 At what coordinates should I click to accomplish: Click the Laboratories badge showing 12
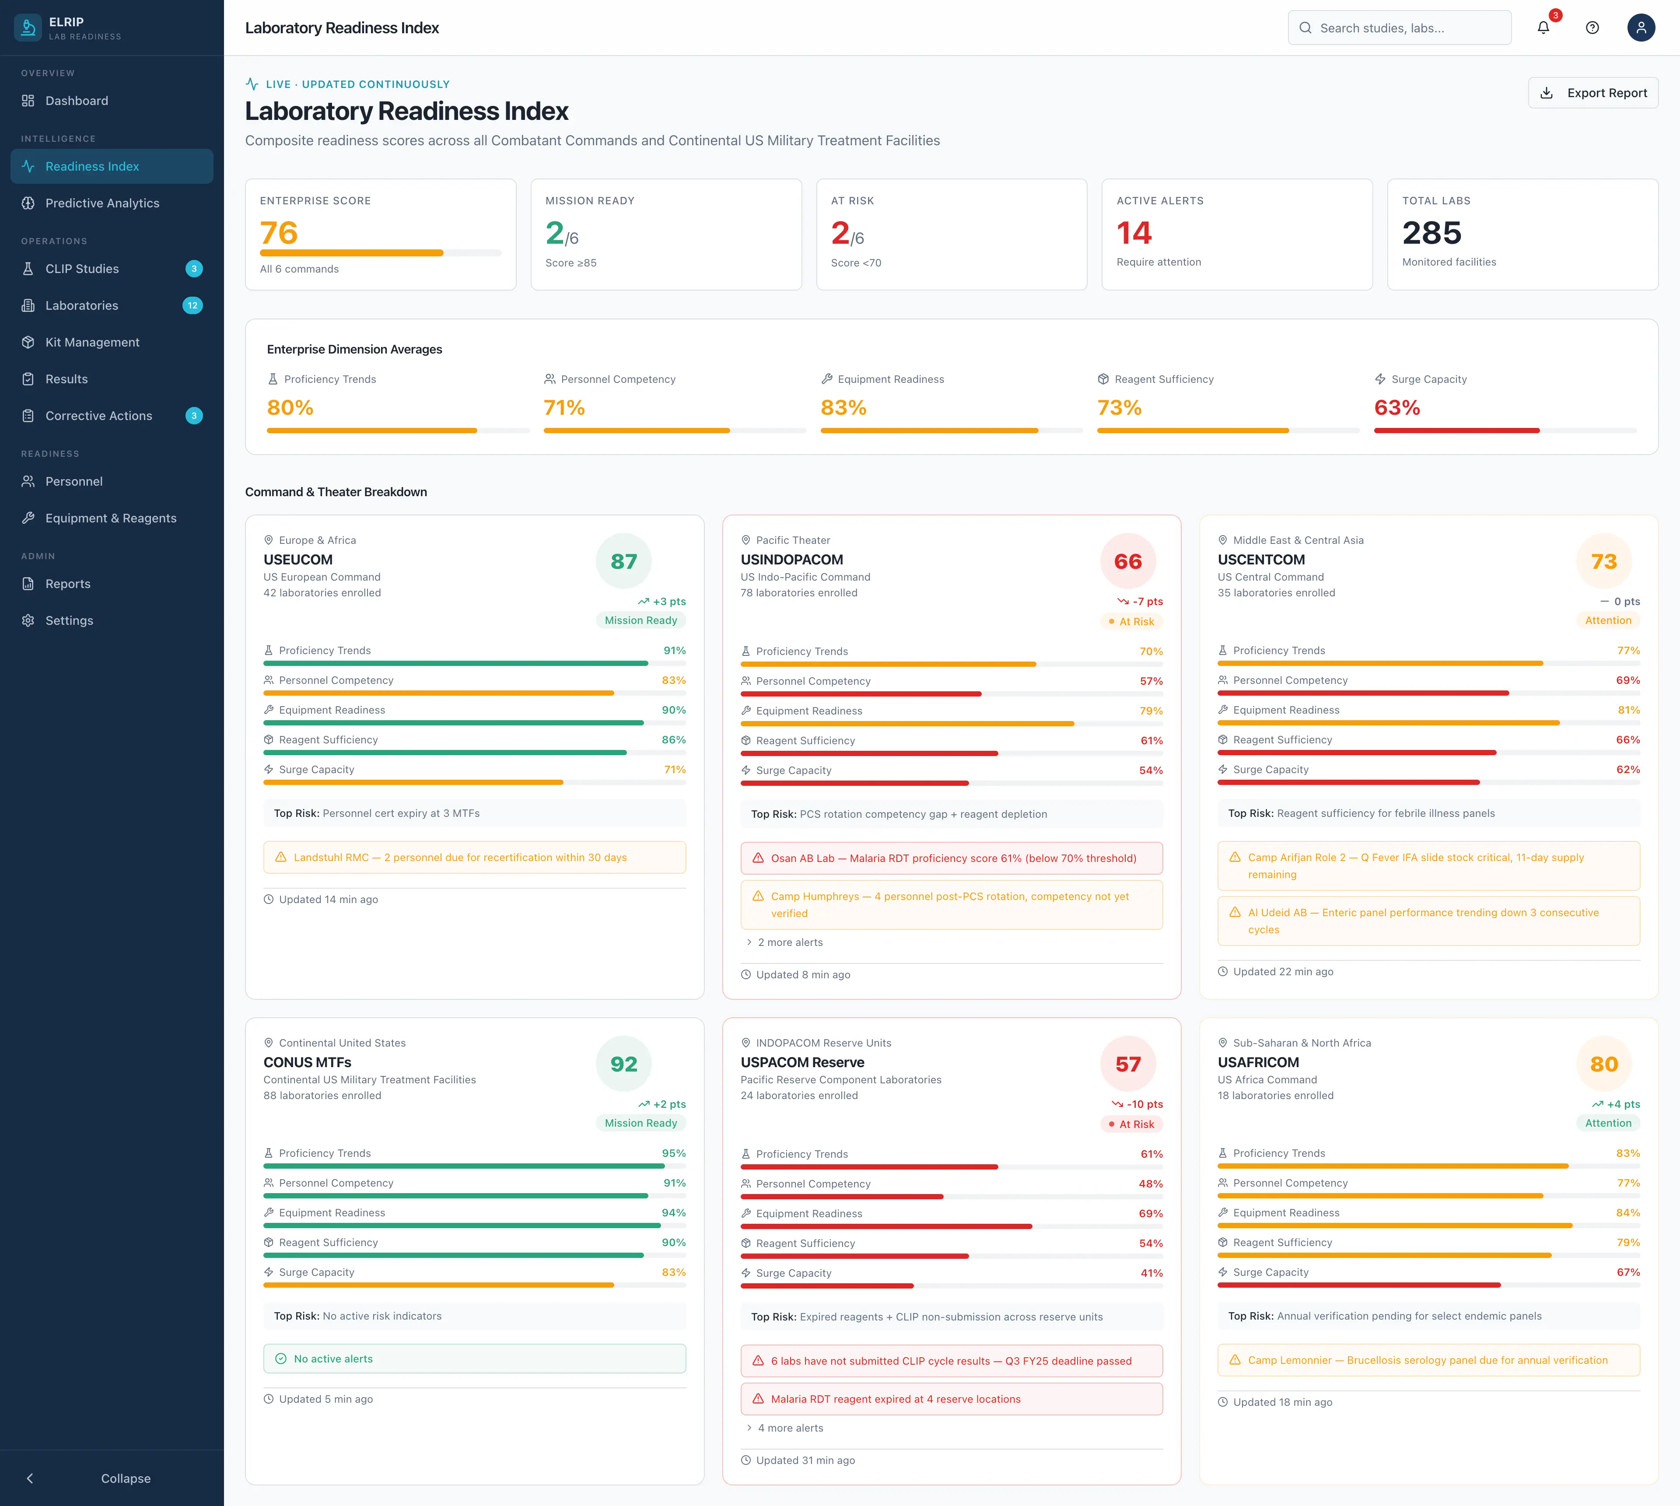192,305
